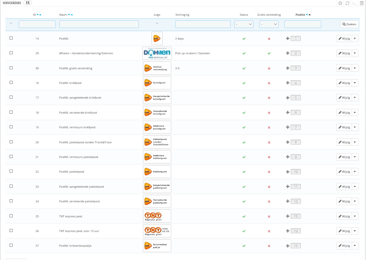Expand actions menu for PostNL pakketpost
This screenshot has width=366, height=260.
355,172
